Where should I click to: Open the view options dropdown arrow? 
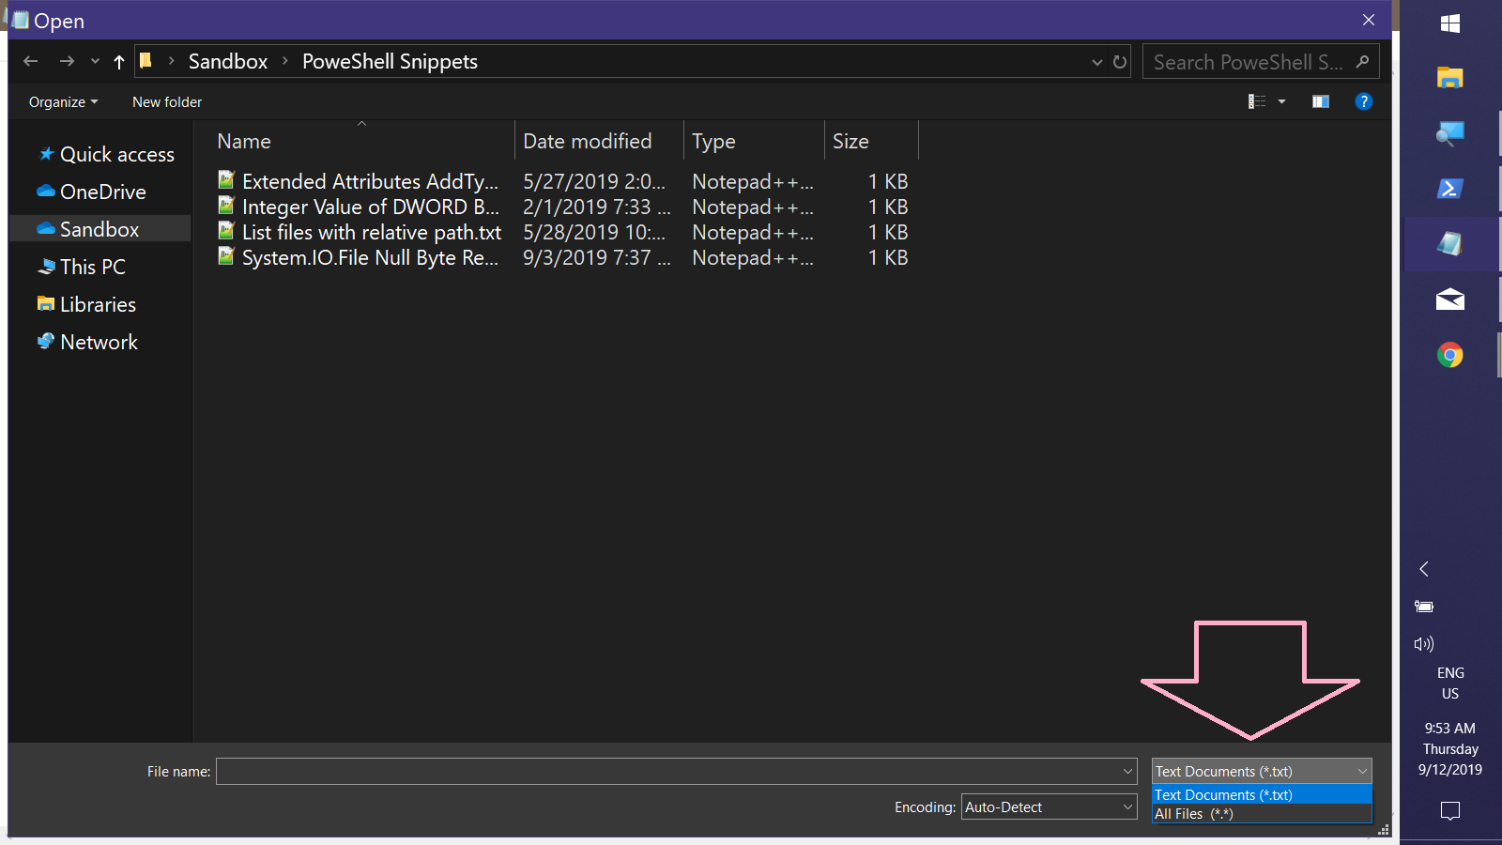point(1281,101)
